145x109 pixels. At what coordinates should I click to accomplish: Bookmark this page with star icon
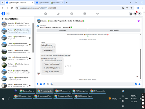(x=131, y=8)
